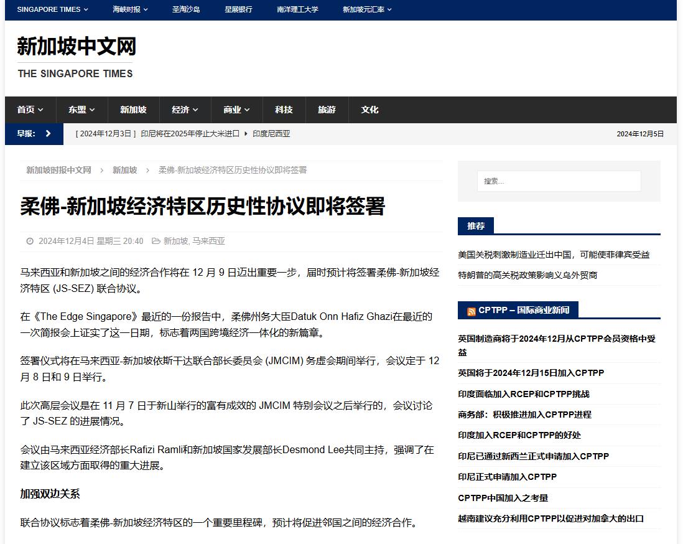Click the 新加坡 breadcrumb link
Image resolution: width=683 pixels, height=544 pixels.
coord(124,170)
